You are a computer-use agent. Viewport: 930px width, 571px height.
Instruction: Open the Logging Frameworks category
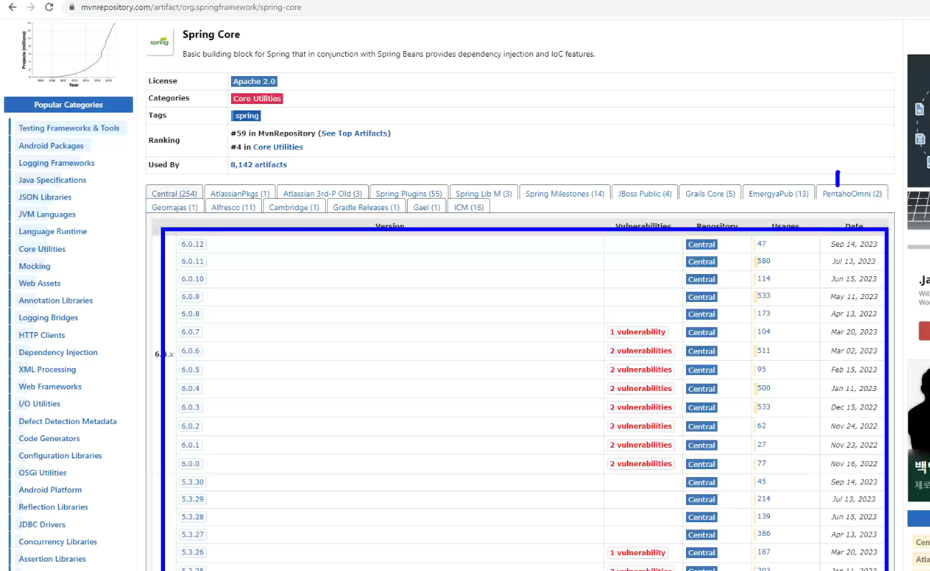(x=57, y=163)
